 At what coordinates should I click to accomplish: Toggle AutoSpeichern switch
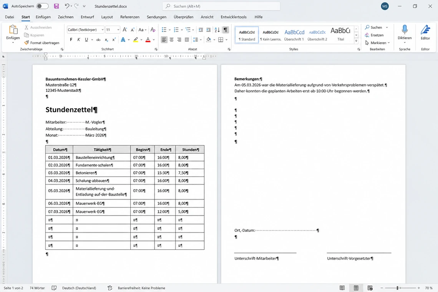click(43, 6)
